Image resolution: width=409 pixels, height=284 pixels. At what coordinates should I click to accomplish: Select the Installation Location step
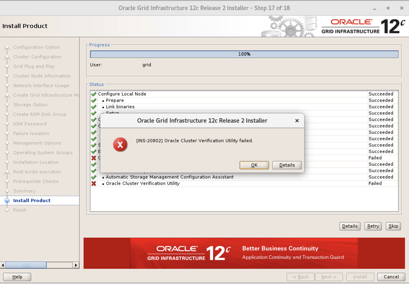coord(36,162)
